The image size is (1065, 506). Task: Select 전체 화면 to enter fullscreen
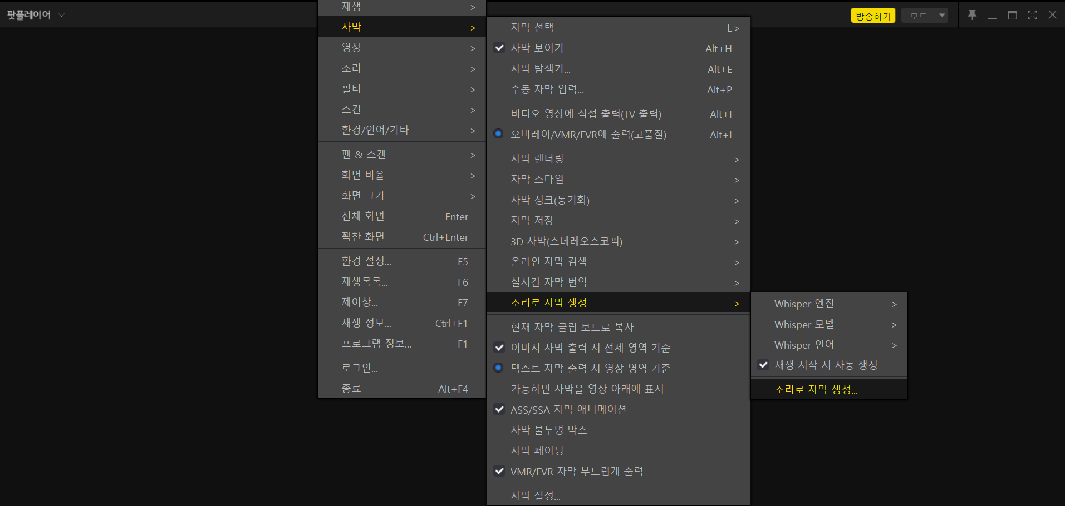point(363,216)
